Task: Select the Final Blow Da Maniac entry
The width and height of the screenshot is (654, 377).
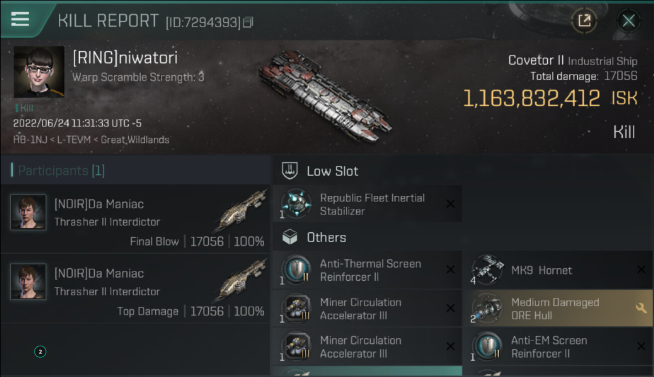Action: [135, 219]
